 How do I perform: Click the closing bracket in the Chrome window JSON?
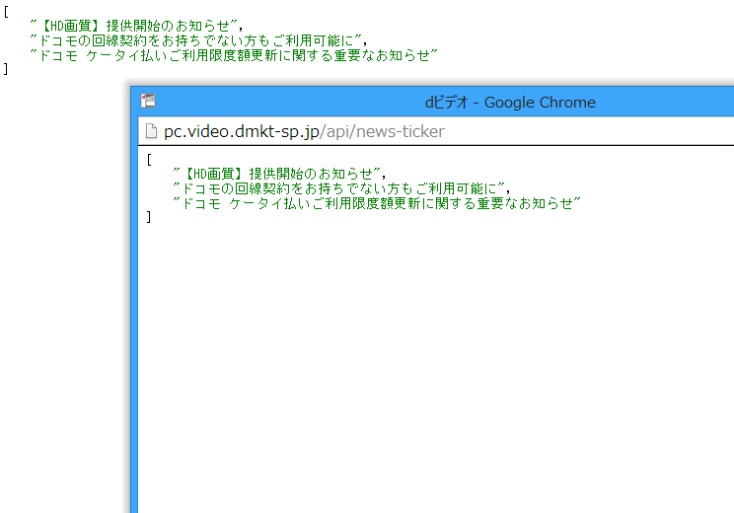click(x=149, y=217)
